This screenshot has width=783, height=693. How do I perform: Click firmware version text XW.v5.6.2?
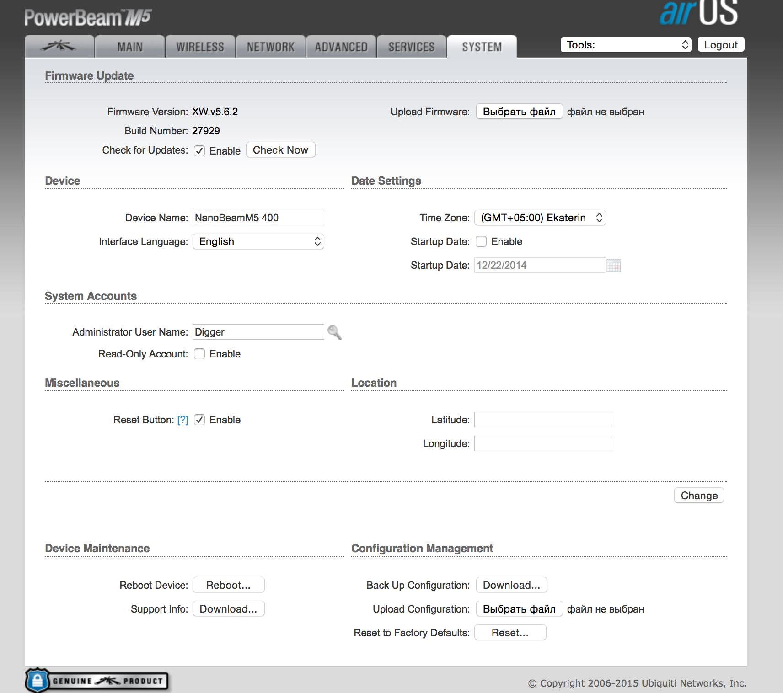[x=215, y=112]
